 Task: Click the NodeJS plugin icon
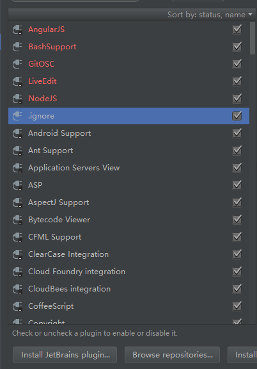click(x=17, y=99)
